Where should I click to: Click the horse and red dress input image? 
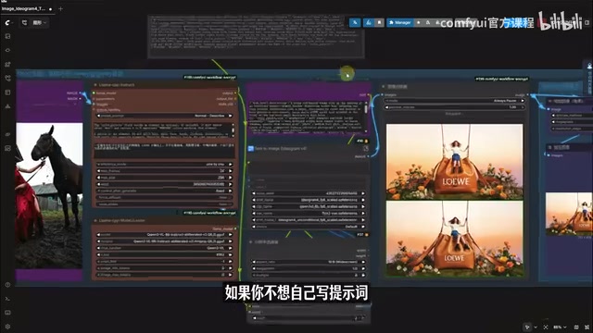(x=49, y=195)
